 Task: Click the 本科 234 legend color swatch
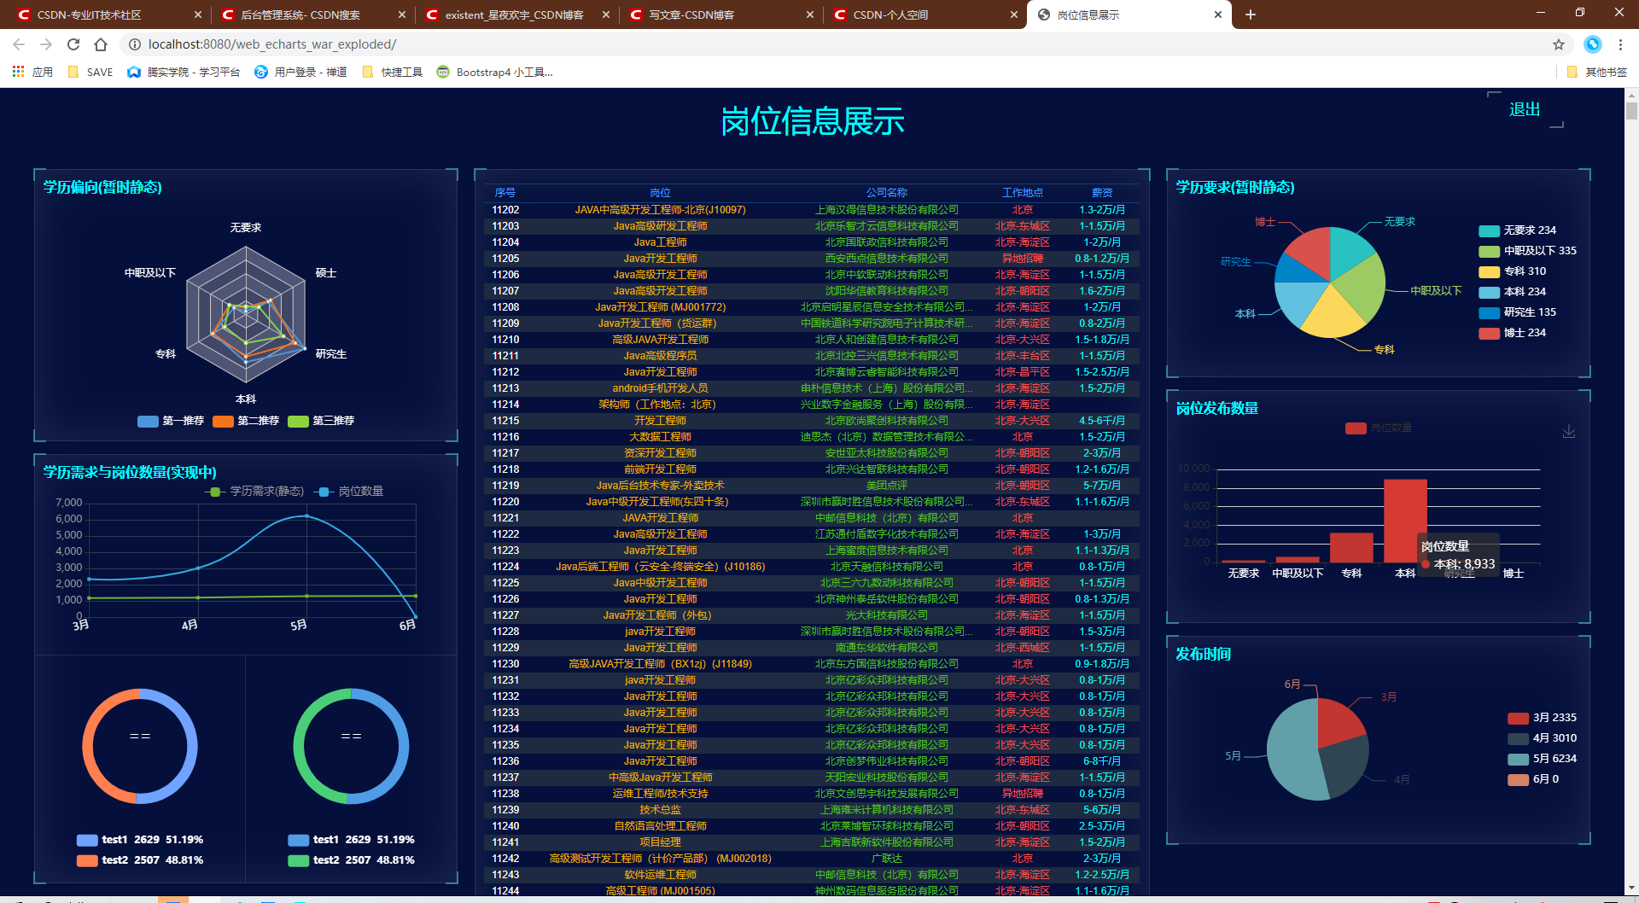tap(1489, 292)
